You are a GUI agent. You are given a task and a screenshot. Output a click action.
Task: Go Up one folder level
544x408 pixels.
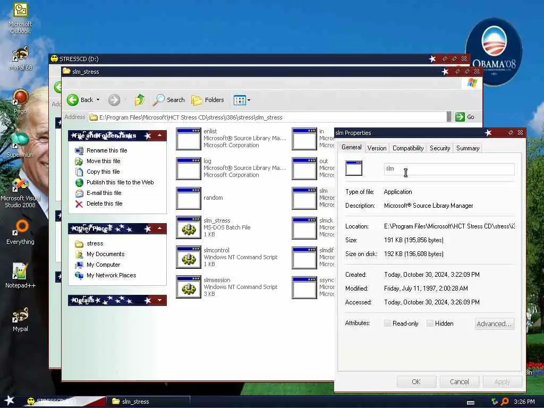tap(140, 100)
